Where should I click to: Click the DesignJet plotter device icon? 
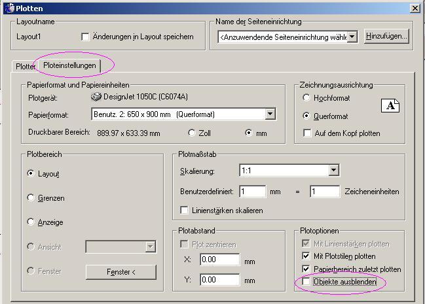96,97
